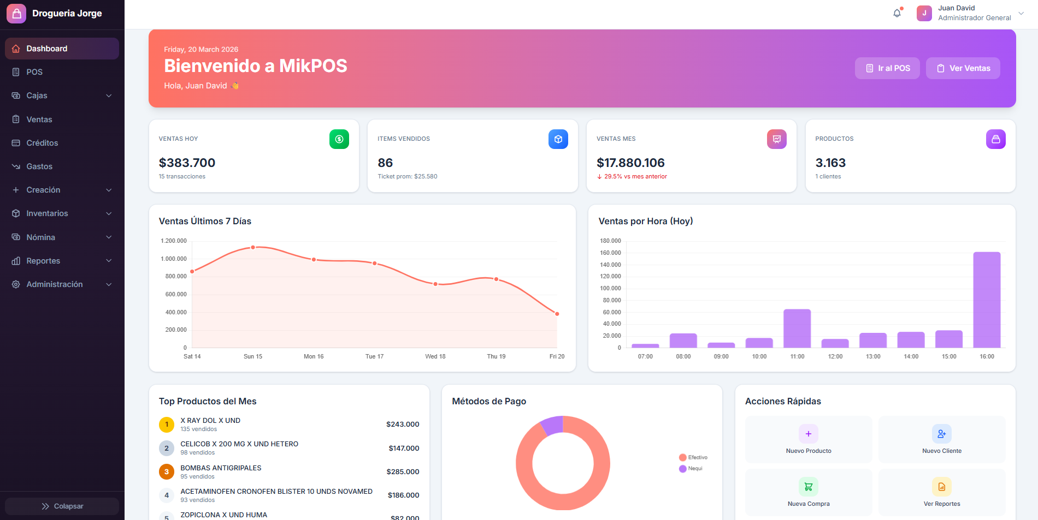Select the Ventas sidebar icon
This screenshot has height=520, width=1038.
16,119
